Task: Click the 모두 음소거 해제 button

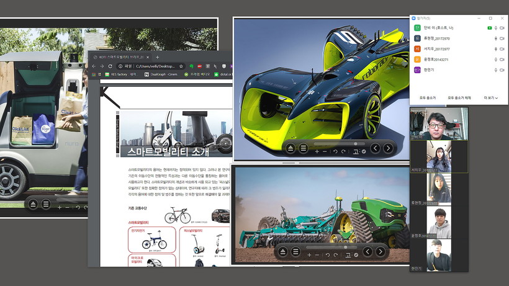Action: coord(459,97)
